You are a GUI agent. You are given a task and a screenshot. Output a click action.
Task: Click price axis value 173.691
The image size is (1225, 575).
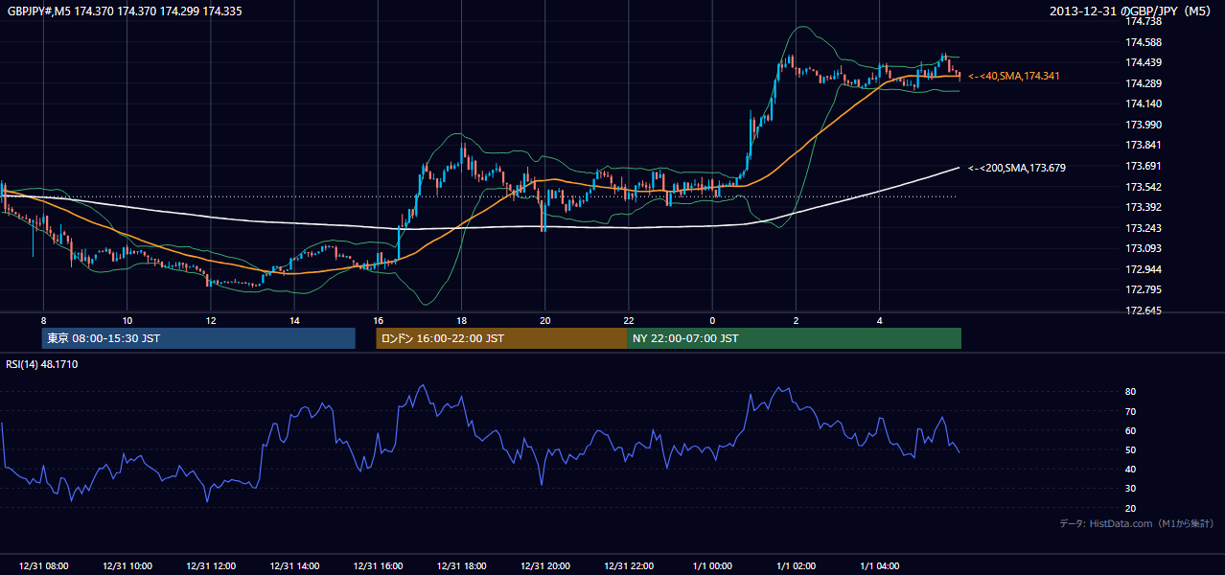tap(1144, 166)
